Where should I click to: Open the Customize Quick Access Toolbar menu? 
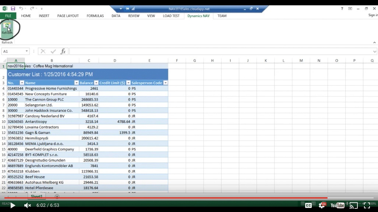tap(42, 9)
